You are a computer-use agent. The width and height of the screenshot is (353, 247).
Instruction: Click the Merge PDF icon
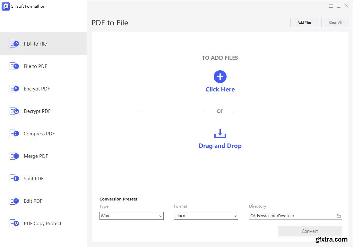[x=14, y=156]
